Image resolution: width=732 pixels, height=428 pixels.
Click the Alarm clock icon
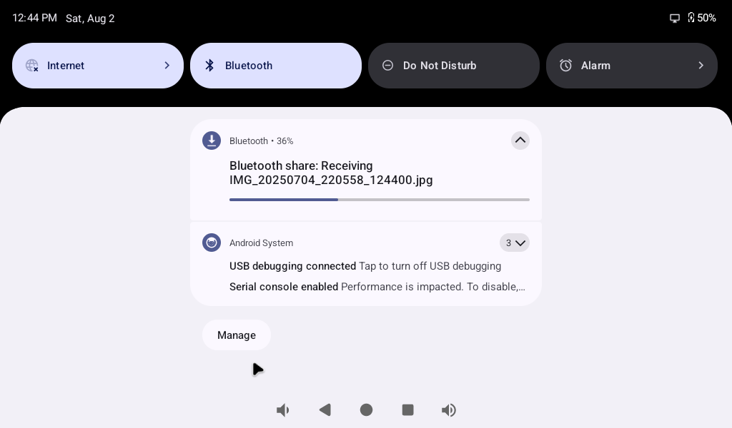pos(565,66)
